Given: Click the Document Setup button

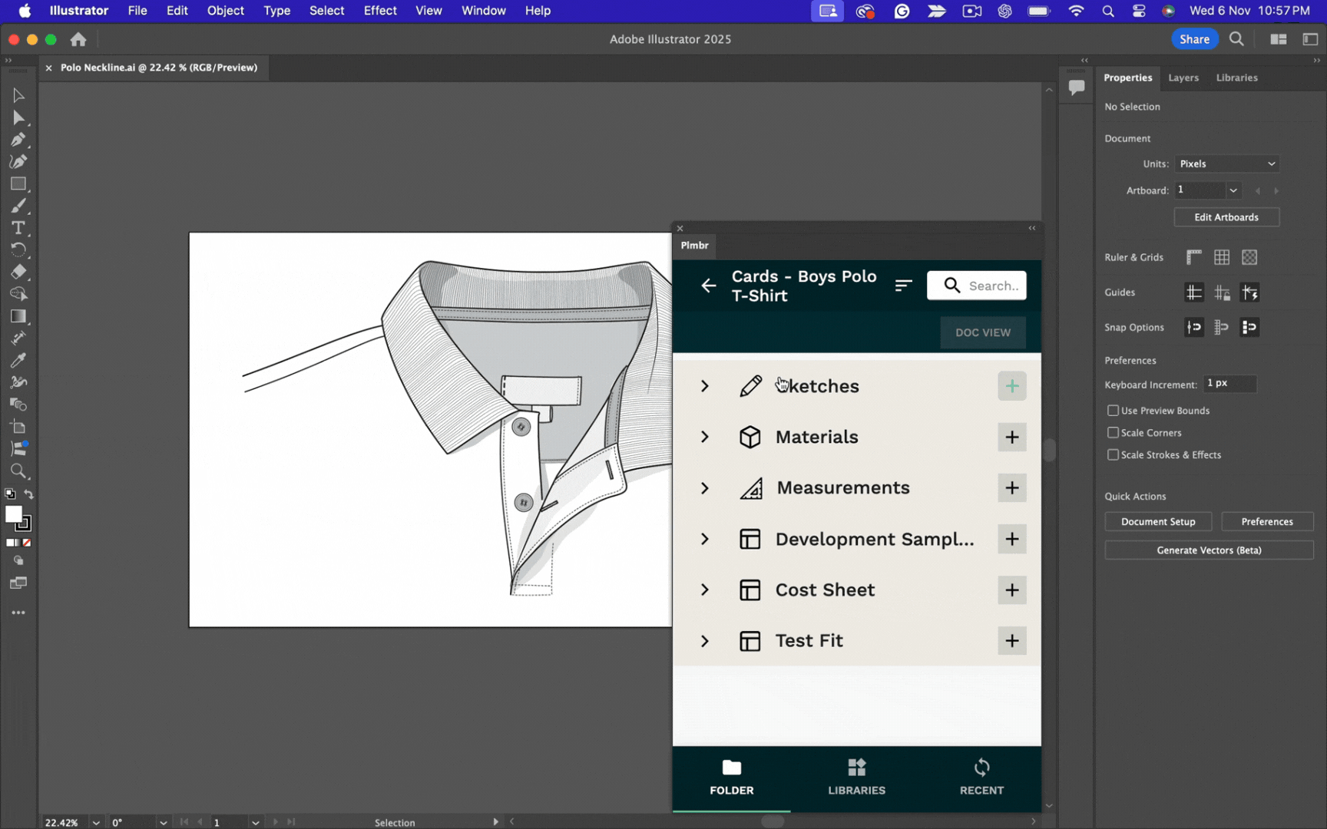Looking at the screenshot, I should pos(1158,522).
